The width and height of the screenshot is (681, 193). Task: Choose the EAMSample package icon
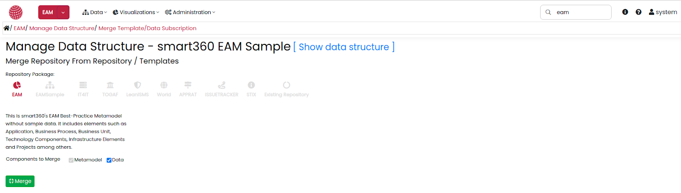(50, 85)
